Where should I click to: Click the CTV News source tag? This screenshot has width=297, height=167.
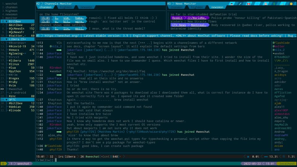(x=179, y=25)
